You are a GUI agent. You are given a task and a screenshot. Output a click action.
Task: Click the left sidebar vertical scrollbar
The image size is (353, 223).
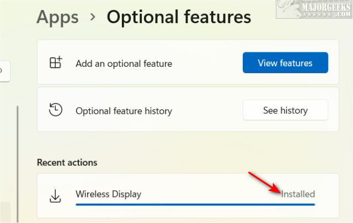pos(18,160)
